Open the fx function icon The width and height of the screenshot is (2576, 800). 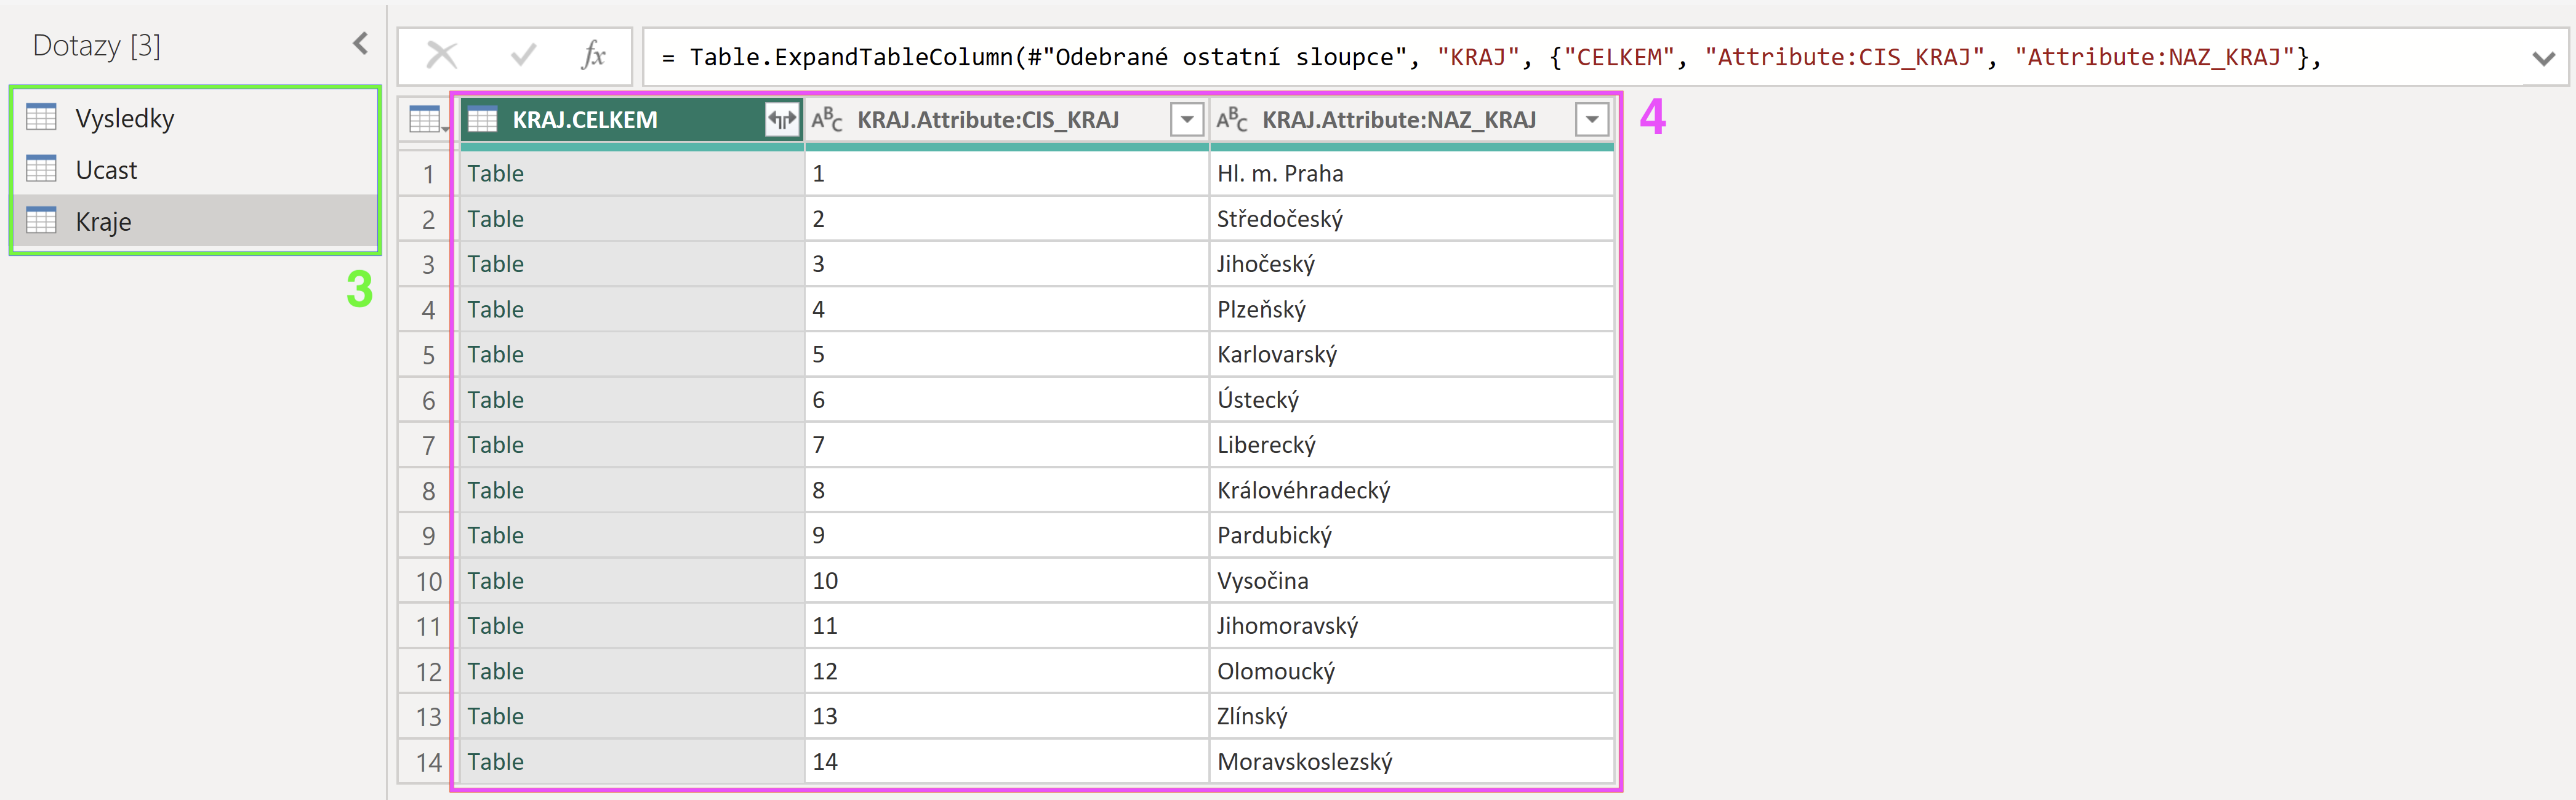point(593,56)
